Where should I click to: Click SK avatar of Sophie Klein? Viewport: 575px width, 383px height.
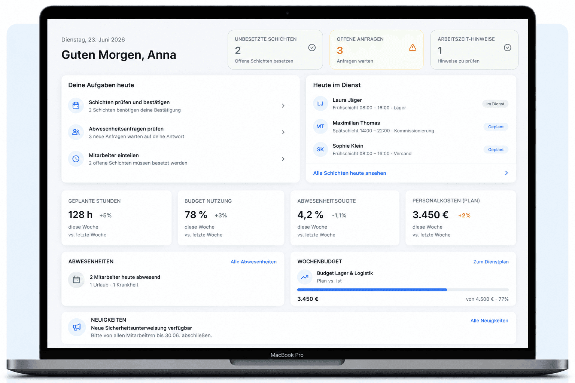coord(320,149)
